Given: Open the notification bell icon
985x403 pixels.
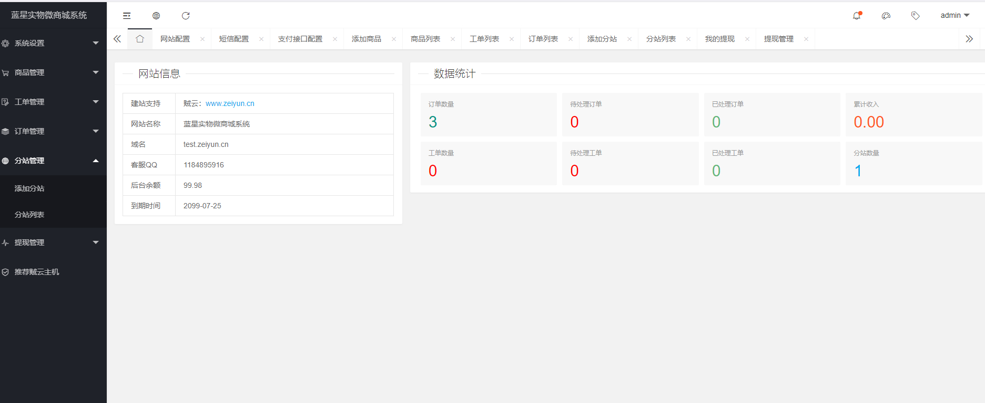Looking at the screenshot, I should click(x=857, y=16).
